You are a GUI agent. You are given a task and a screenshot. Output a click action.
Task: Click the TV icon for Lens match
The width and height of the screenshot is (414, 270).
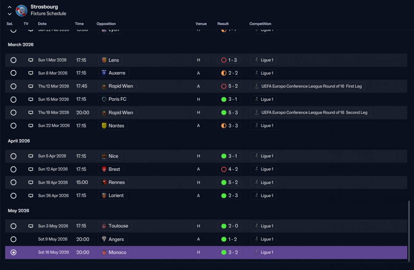31,60
